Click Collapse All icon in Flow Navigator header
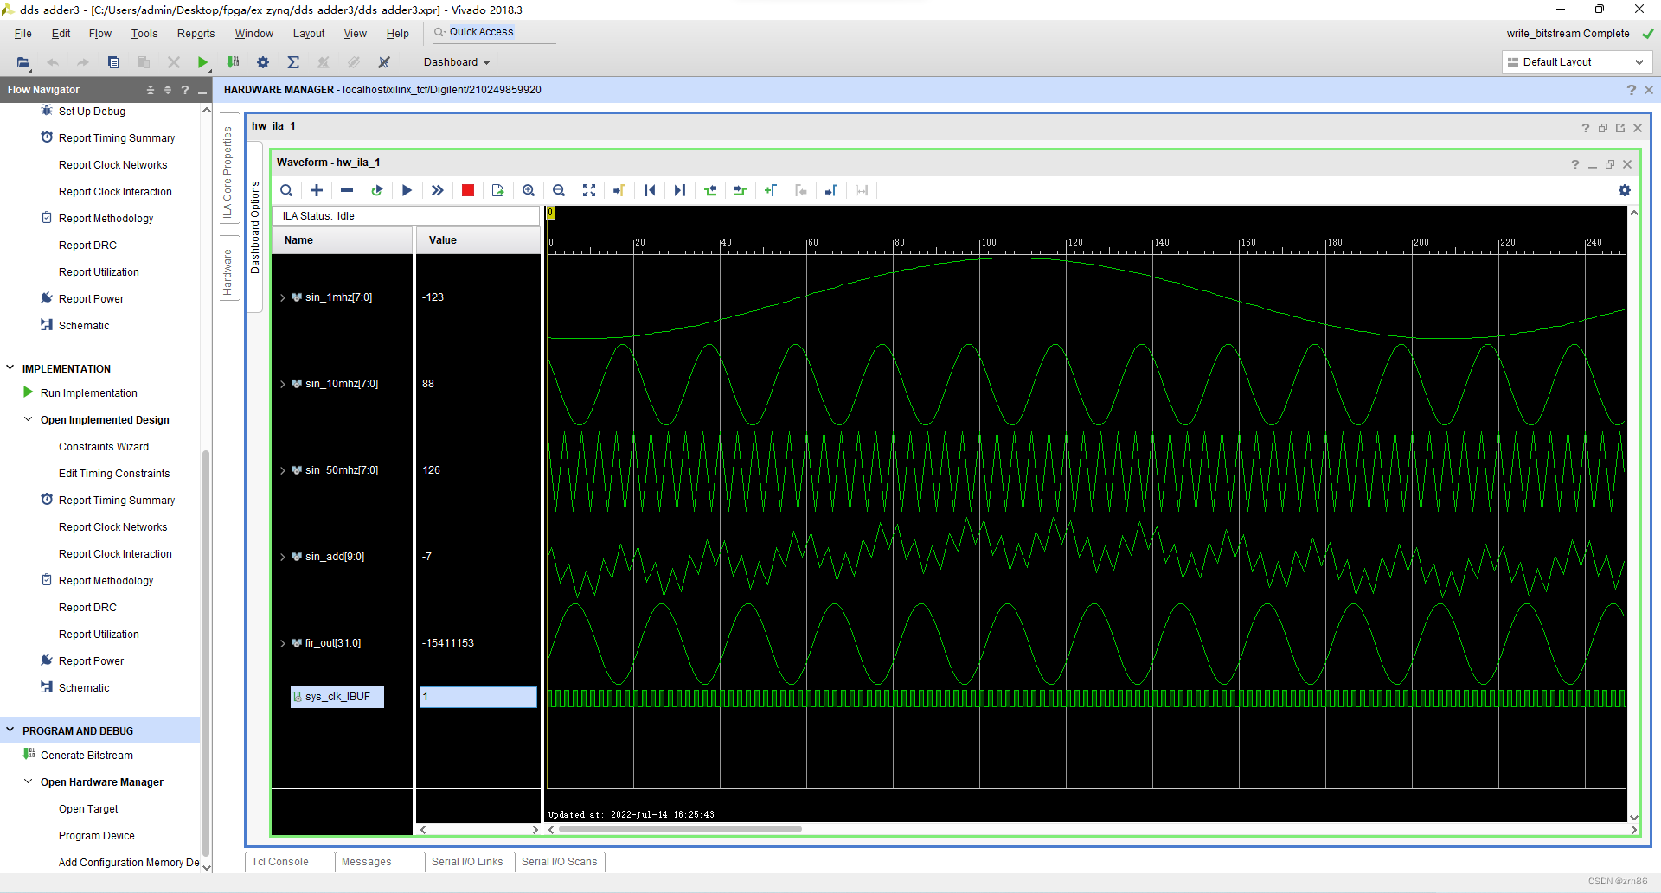 coord(151,90)
